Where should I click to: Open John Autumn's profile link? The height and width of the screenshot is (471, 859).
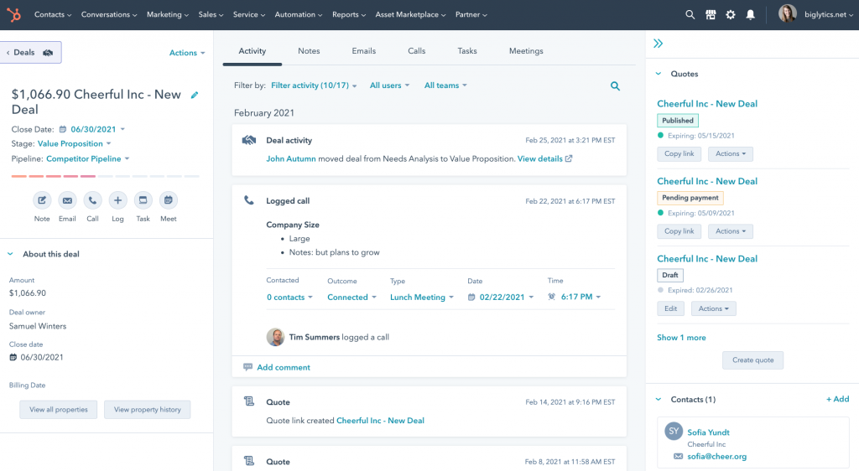pos(291,158)
